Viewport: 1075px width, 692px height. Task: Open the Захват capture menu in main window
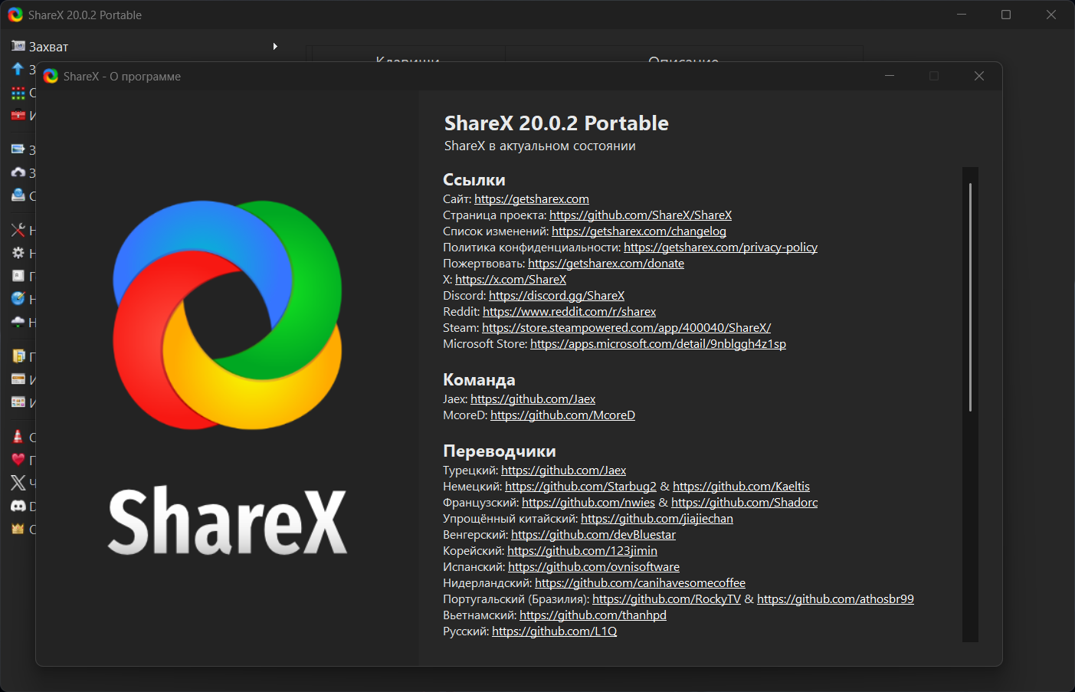tap(146, 47)
